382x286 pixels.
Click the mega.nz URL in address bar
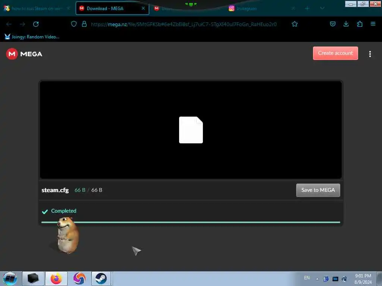pos(184,24)
